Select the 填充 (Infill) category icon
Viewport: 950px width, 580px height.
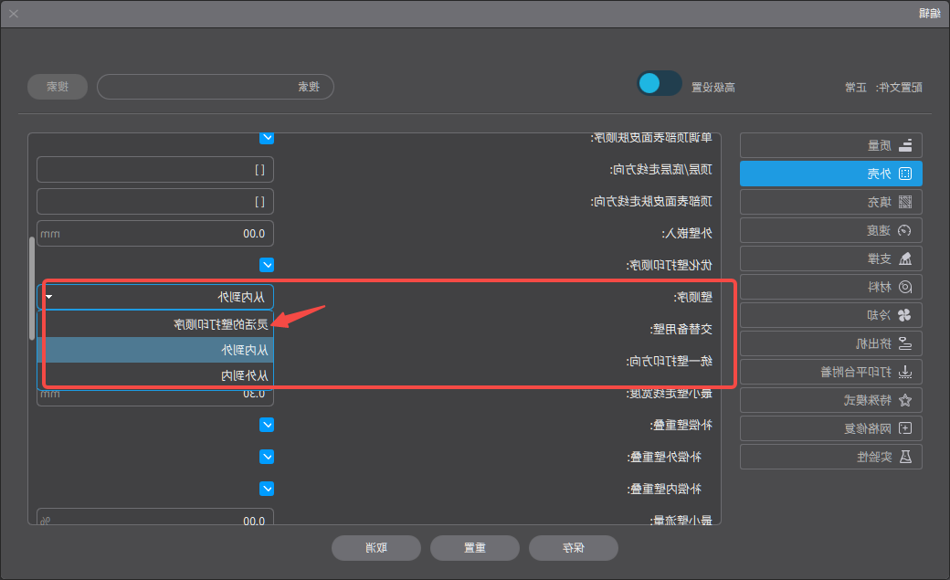pos(830,202)
